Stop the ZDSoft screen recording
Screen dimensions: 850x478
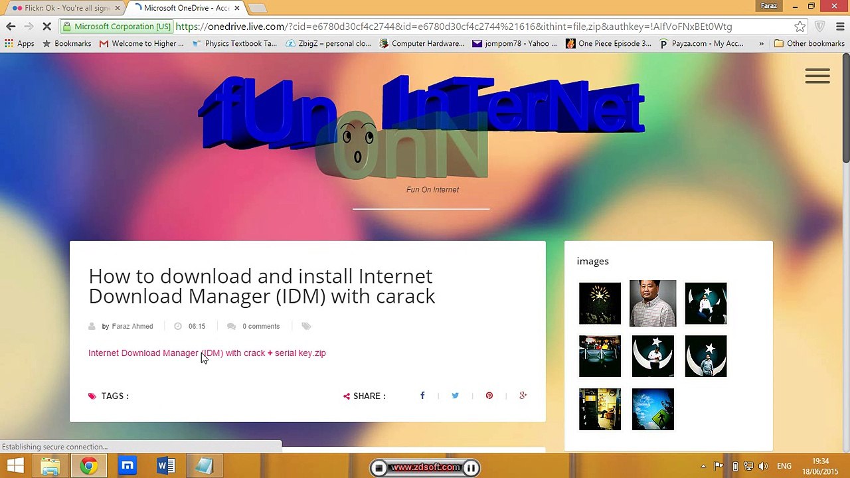click(379, 468)
